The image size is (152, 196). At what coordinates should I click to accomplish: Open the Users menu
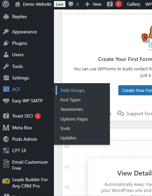click(18, 55)
